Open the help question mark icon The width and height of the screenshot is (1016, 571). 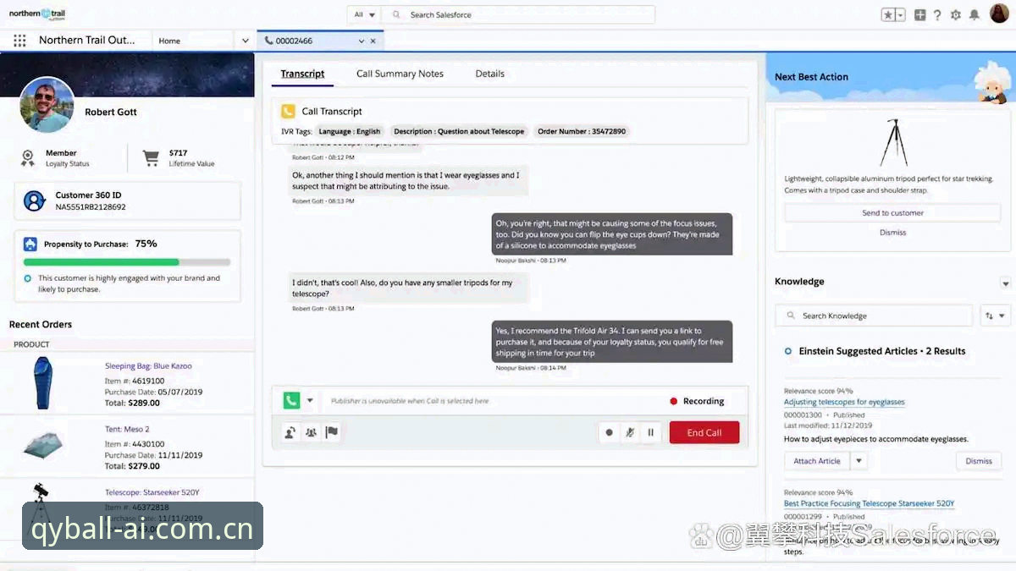937,15
